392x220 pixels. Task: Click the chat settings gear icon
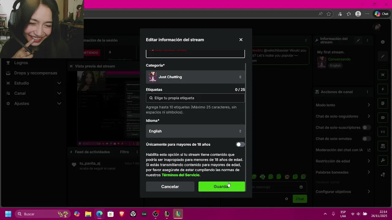287,199
